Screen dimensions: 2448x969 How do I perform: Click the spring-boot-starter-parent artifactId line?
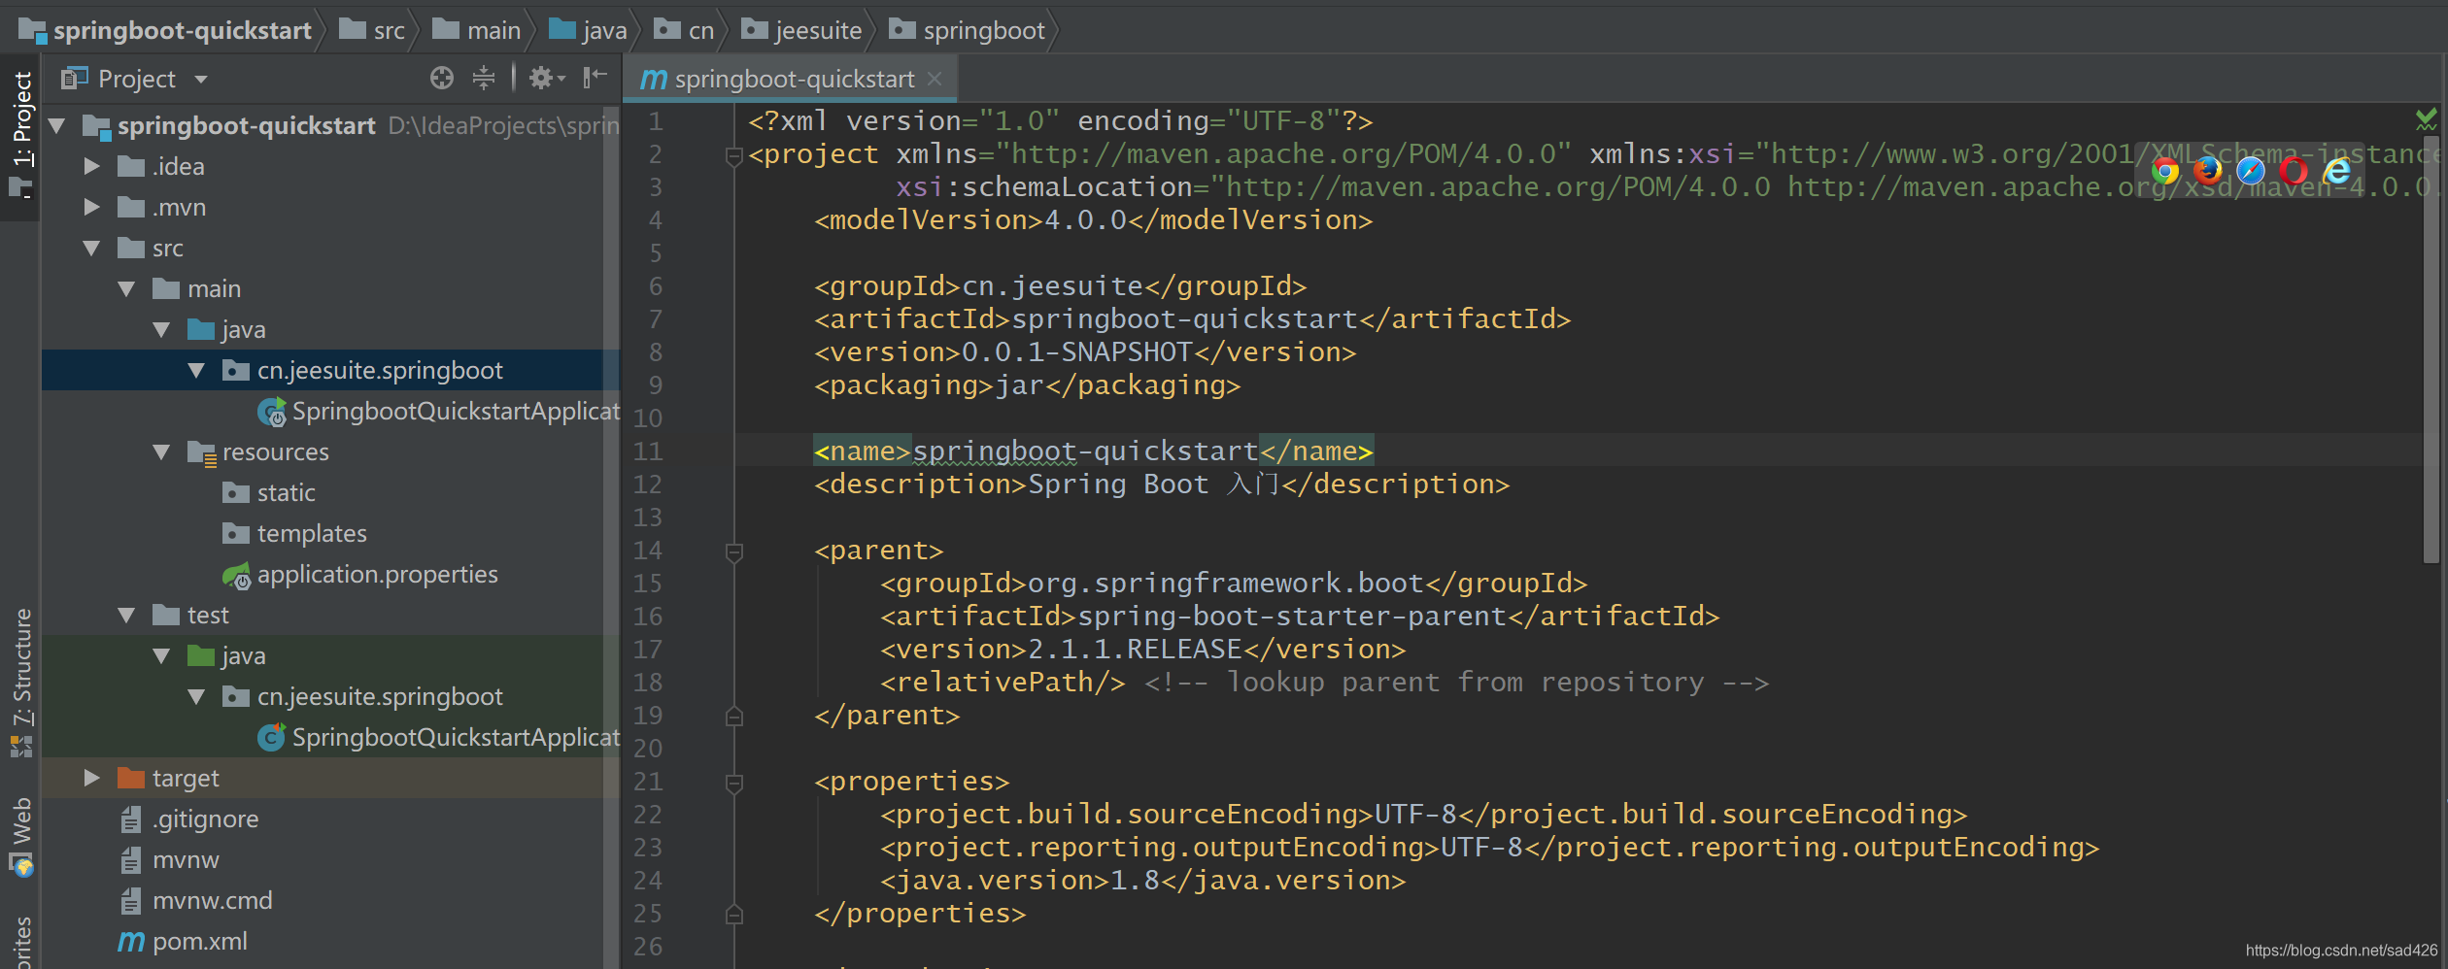pos(1300,617)
